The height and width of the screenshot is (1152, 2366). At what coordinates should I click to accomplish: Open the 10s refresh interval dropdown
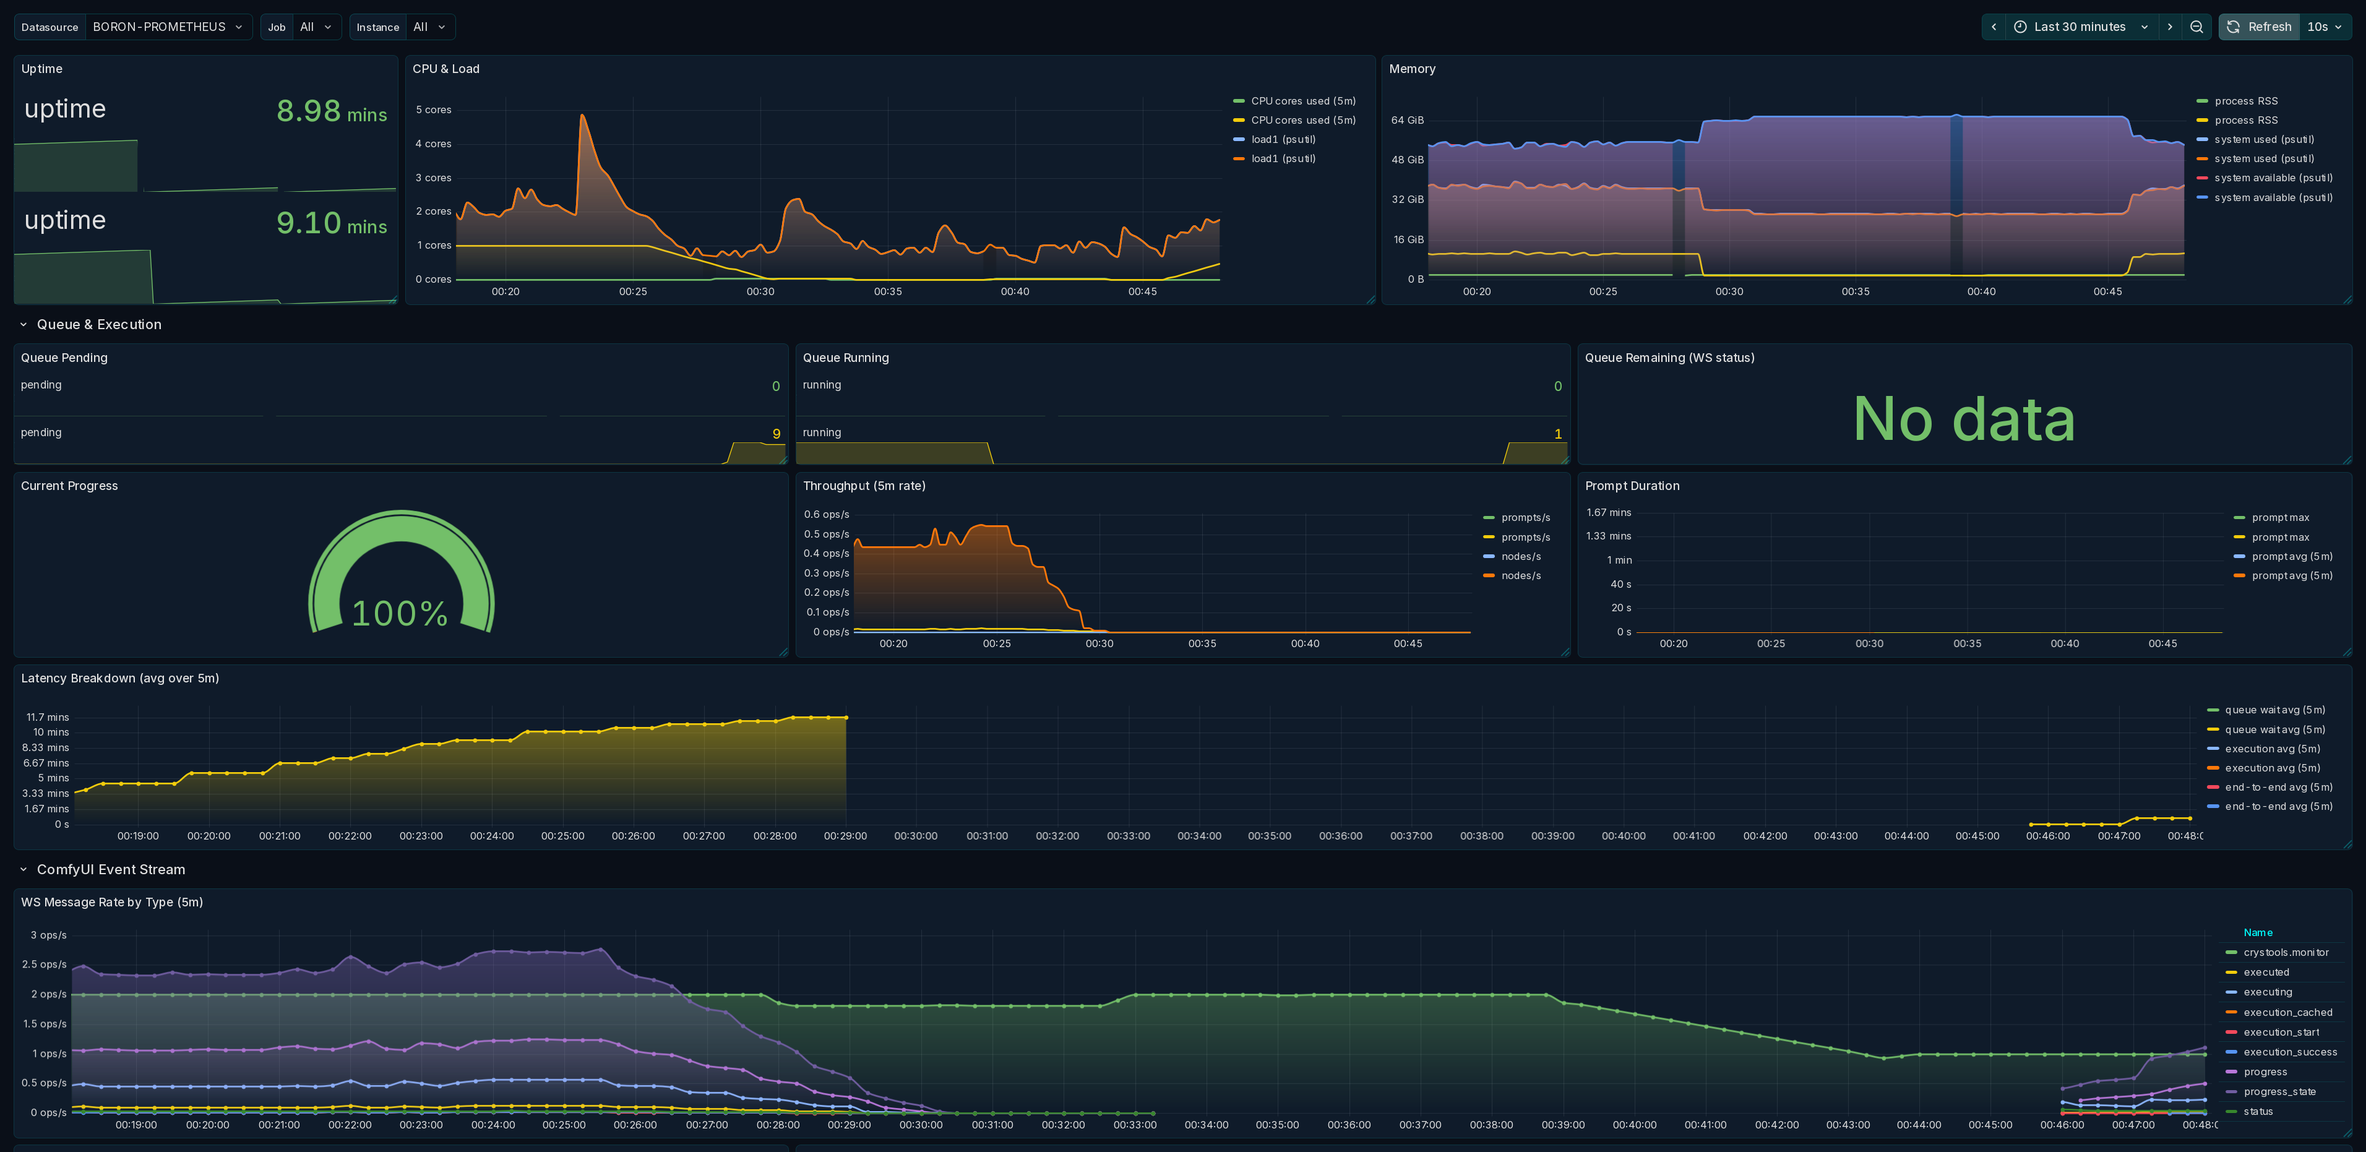coord(2325,27)
